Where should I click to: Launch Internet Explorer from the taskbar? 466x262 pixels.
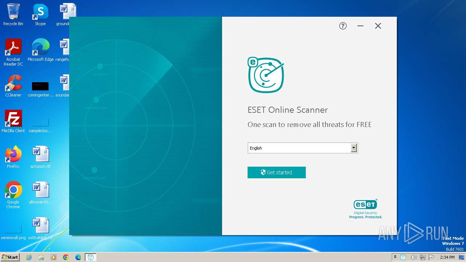pyautogui.click(x=29, y=257)
